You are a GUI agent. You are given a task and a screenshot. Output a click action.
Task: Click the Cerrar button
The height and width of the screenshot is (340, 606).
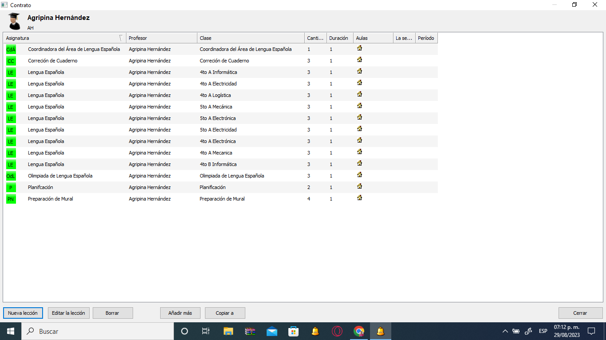coord(580,313)
